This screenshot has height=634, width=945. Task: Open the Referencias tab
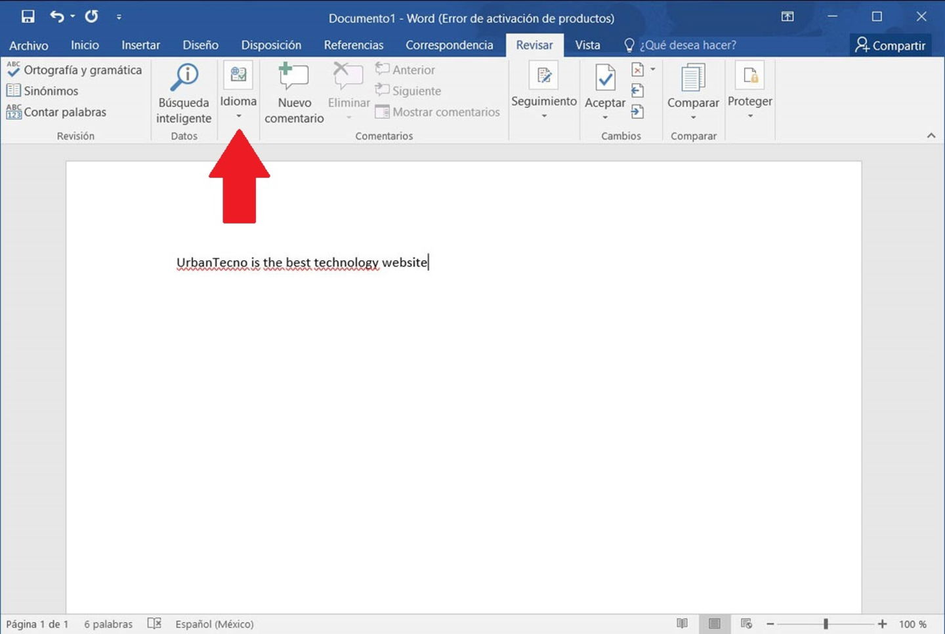(x=353, y=45)
